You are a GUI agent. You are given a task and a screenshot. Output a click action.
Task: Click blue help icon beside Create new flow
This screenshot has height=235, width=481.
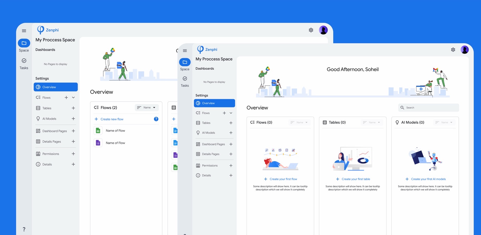[156, 119]
